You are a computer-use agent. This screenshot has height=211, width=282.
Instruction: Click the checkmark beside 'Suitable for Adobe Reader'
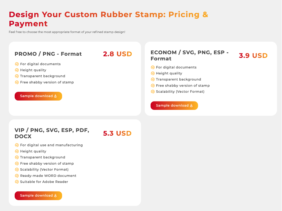click(17, 182)
